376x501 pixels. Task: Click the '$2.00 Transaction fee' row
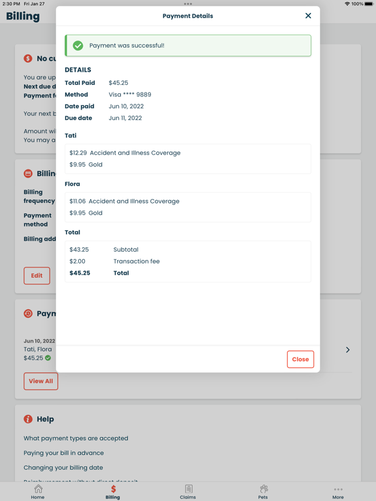pos(114,262)
